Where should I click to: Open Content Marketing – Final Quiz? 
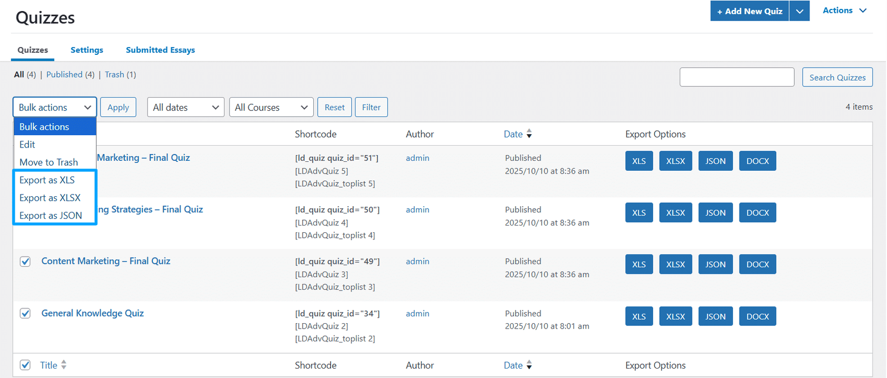coord(106,261)
